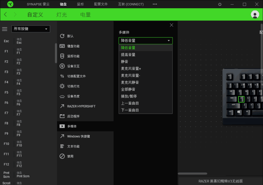This screenshot has height=185, width=263.
Task: Select the 文本功能 text icon
Action: coord(62,146)
